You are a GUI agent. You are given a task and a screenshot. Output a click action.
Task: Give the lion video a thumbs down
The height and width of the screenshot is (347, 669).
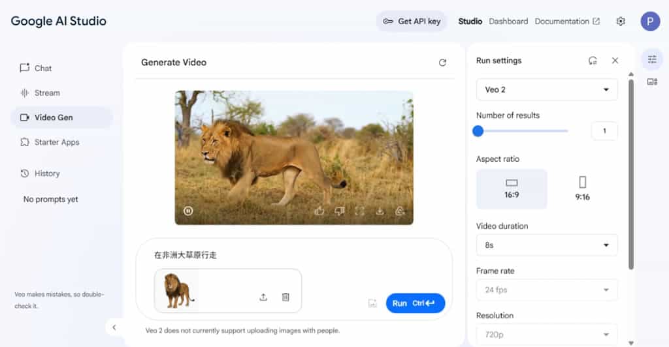[339, 211]
